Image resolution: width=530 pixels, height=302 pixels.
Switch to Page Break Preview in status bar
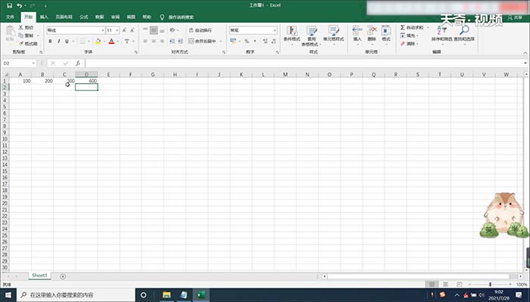pyautogui.click(x=459, y=285)
